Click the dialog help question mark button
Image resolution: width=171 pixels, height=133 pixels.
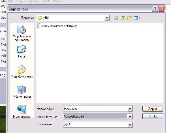155,9
